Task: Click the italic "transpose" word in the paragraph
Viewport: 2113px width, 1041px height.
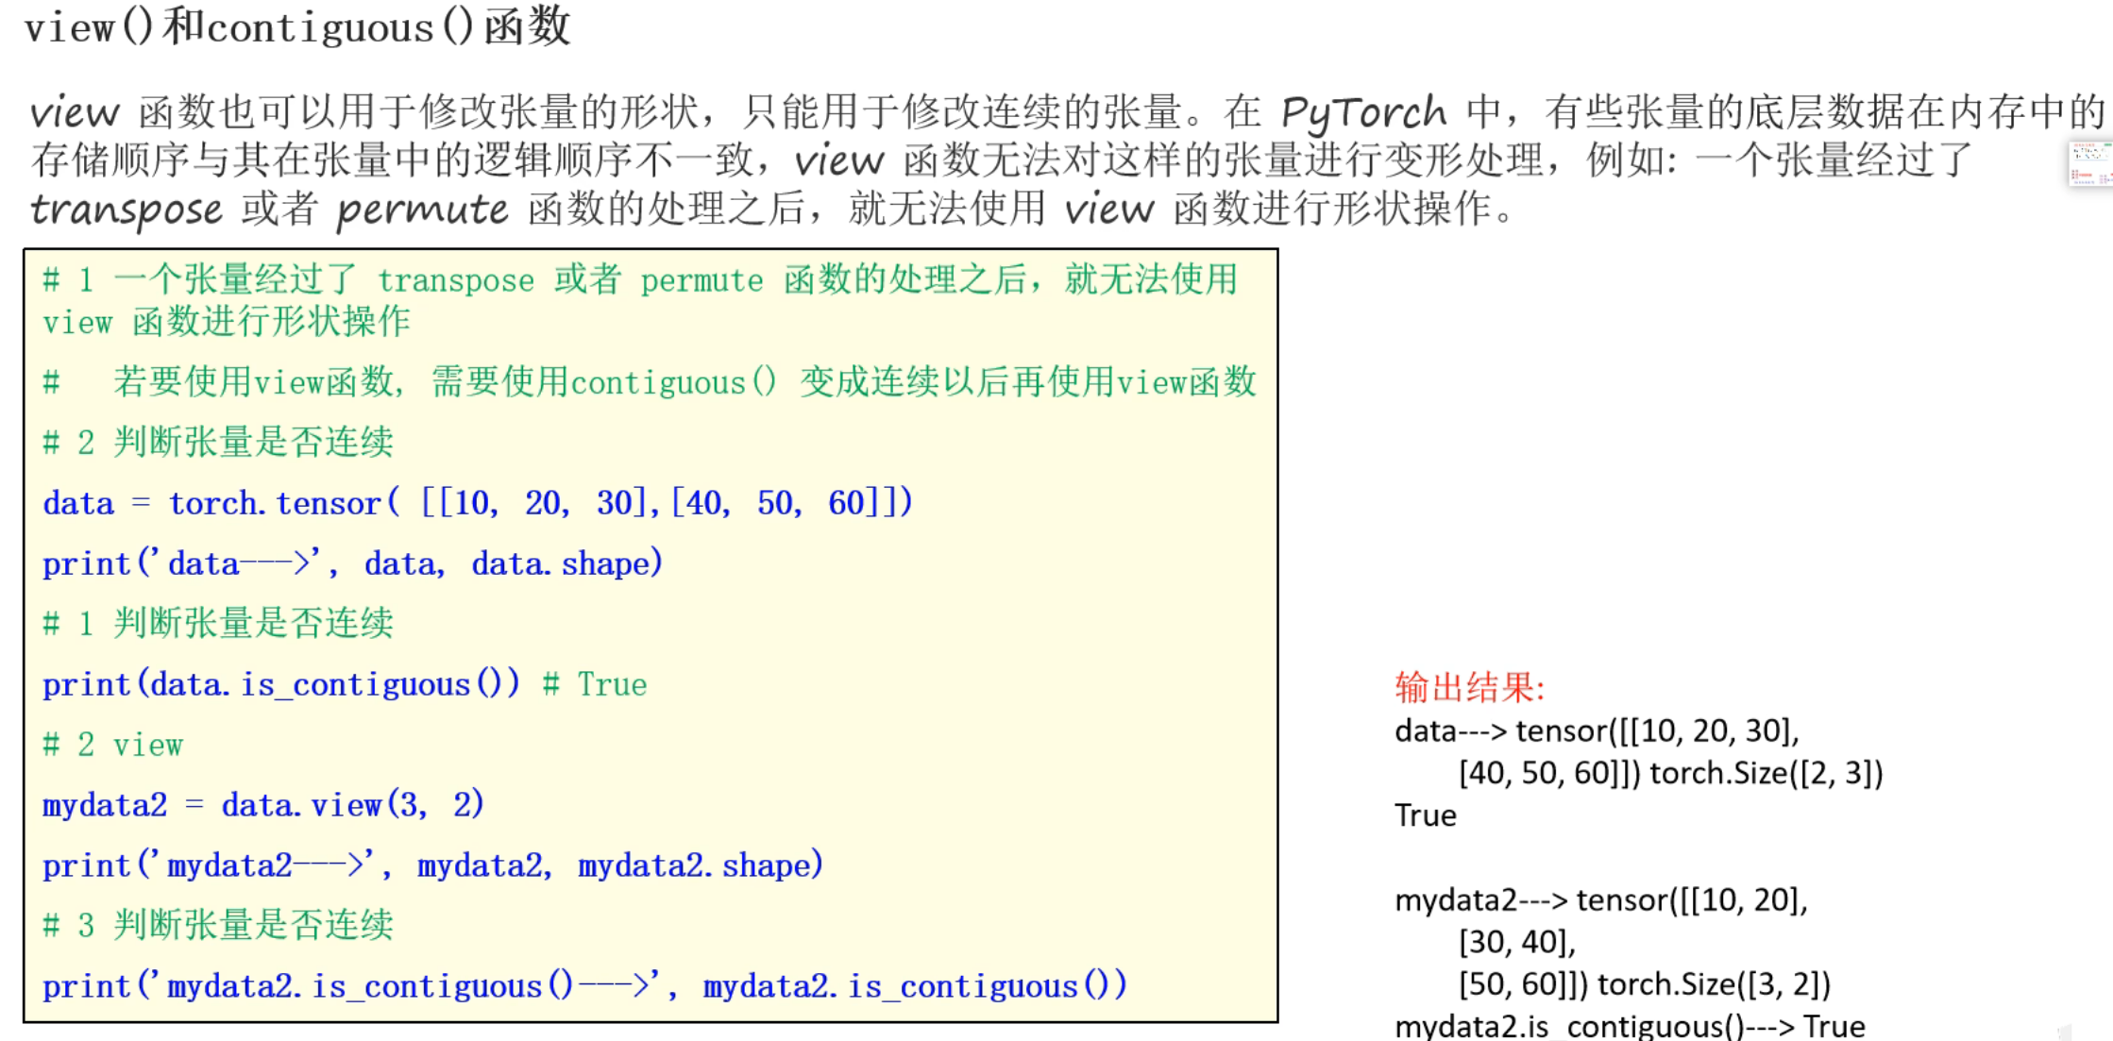Action: 126,210
